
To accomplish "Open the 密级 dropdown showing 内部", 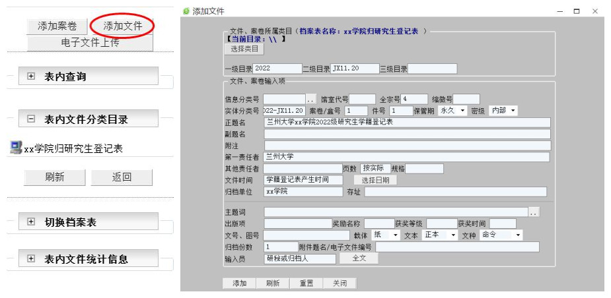I will coord(503,111).
